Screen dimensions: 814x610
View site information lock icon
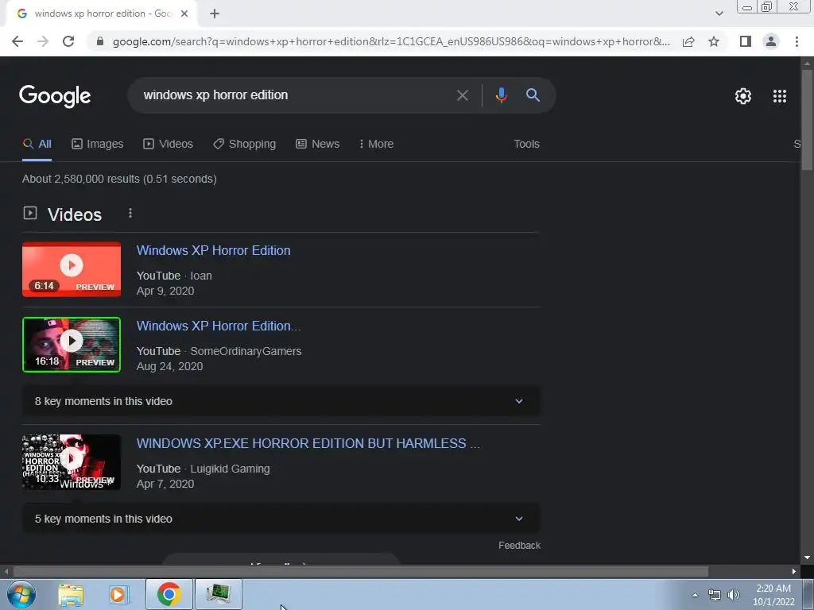click(x=100, y=41)
